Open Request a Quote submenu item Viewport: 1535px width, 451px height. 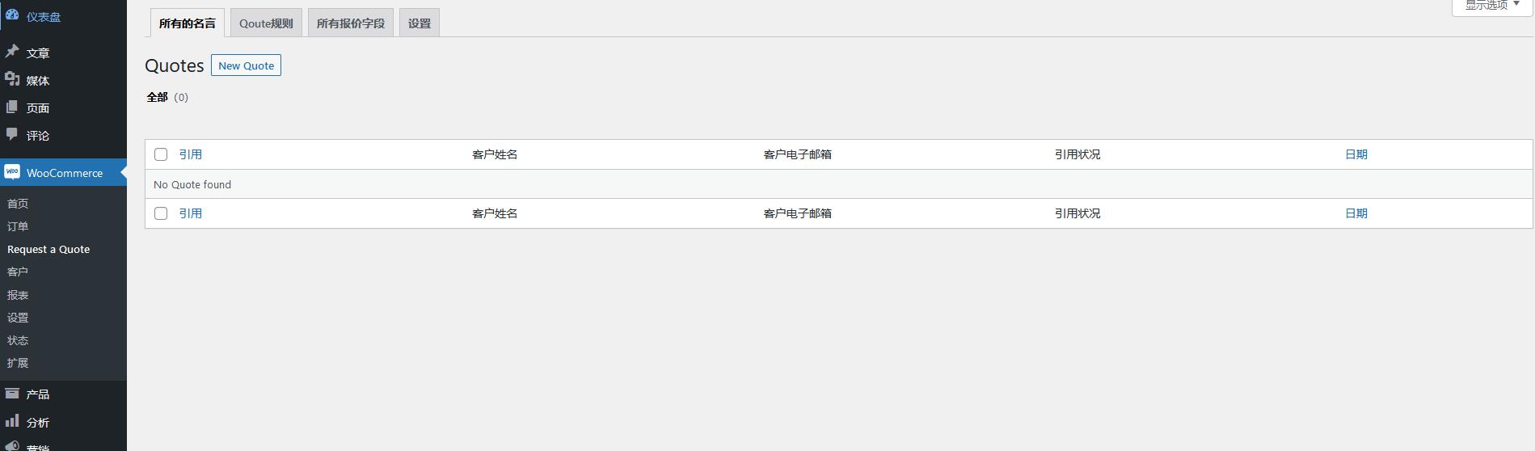pyautogui.click(x=48, y=249)
